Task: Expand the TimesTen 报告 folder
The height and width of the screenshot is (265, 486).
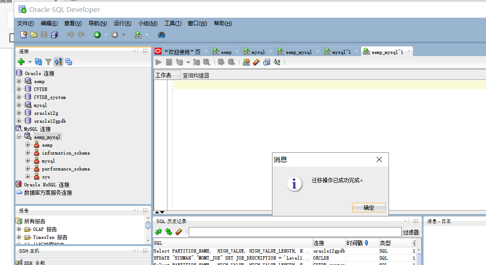Action: click(x=19, y=237)
